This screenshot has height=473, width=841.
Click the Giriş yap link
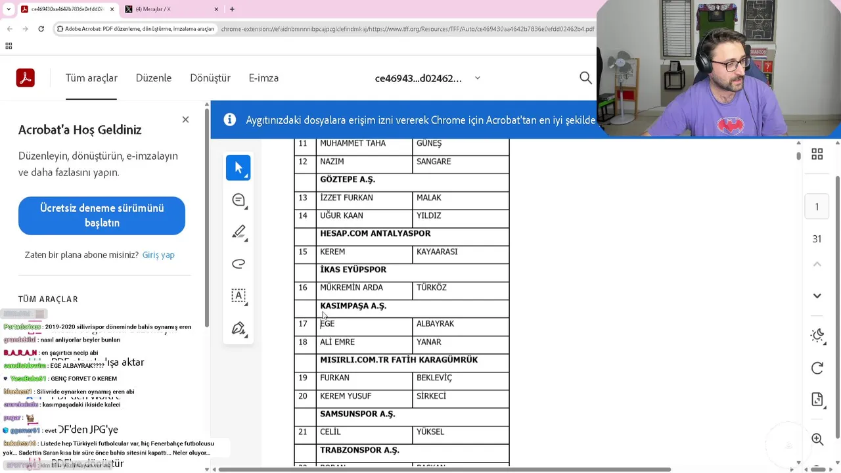point(158,255)
